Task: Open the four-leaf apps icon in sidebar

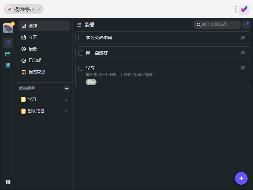Action: [x=8, y=65]
